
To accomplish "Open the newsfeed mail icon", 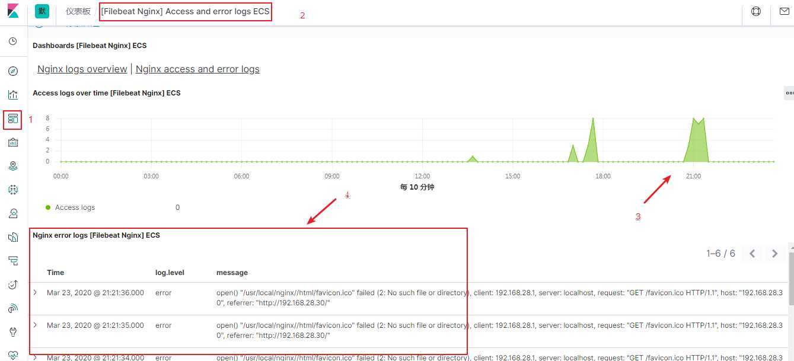I will click(x=784, y=11).
